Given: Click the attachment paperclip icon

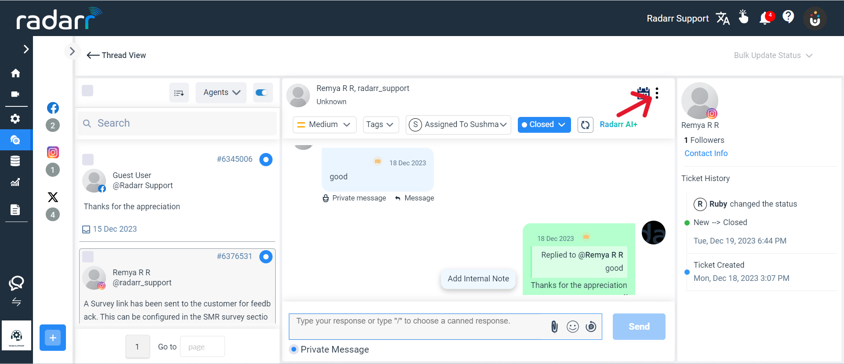Looking at the screenshot, I should [554, 327].
